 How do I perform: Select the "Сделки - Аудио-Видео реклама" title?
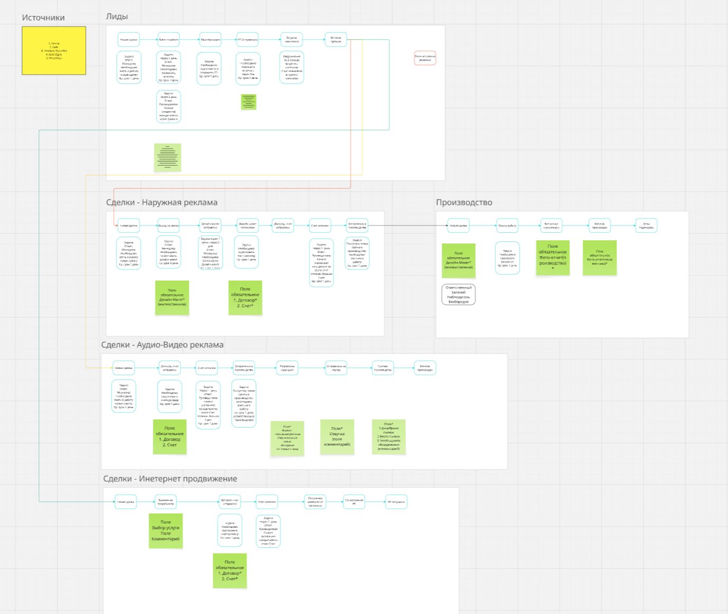click(x=162, y=345)
